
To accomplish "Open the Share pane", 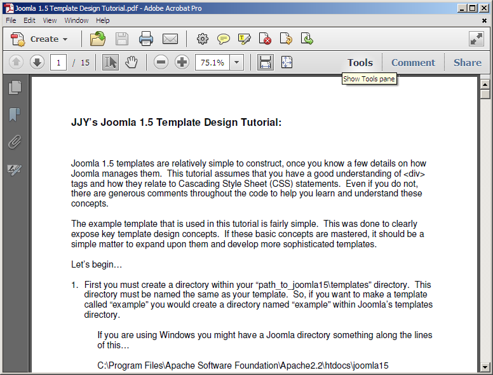I will [x=468, y=62].
